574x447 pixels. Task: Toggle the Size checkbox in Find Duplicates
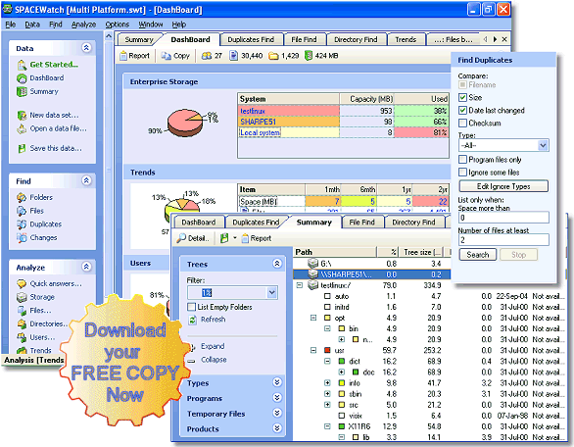pos(462,98)
